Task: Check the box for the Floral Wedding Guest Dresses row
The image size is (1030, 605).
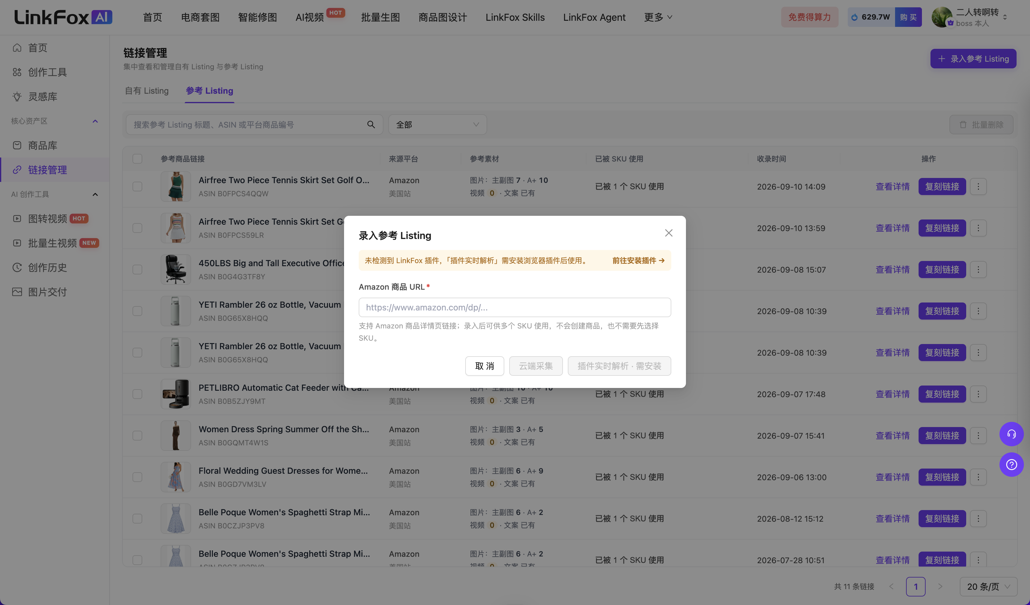Action: point(137,477)
